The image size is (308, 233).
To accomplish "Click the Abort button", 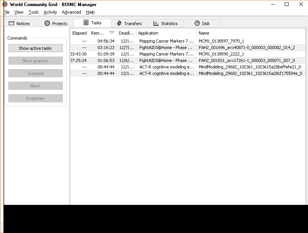I will (35, 86).
